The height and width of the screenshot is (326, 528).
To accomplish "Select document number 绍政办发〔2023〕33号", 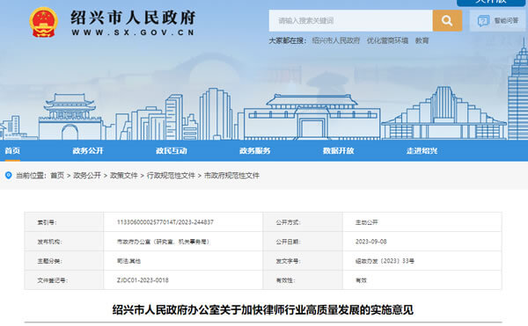I will coord(385,261).
